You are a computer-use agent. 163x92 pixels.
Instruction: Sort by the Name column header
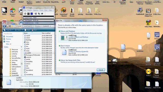(x=32, y=33)
